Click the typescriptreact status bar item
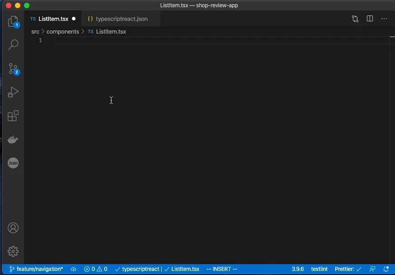395x275 pixels. (137, 269)
